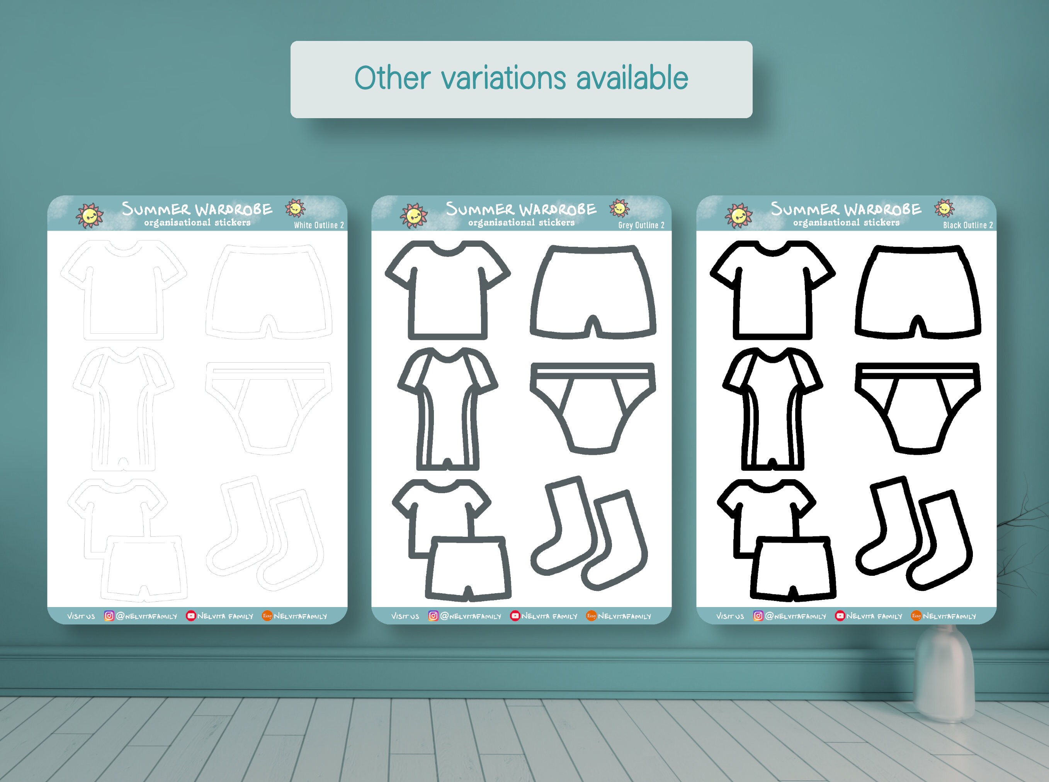Click YouTube icon on White Outline sheet
The width and height of the screenshot is (1049, 782).
191,616
